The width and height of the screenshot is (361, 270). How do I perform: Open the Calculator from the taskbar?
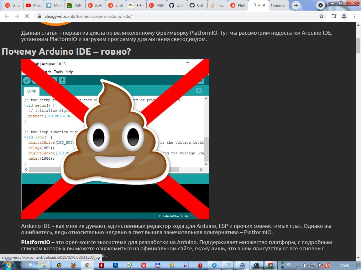30,265
